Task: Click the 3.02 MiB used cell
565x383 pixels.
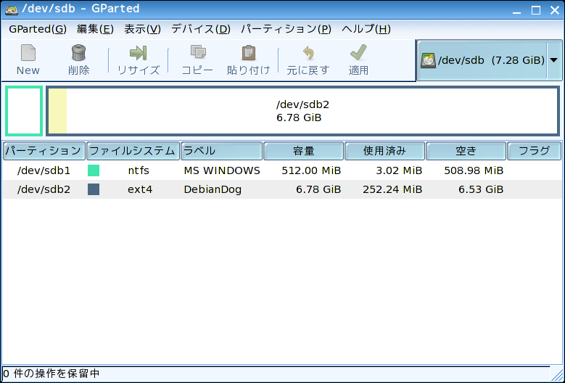Action: [x=399, y=170]
